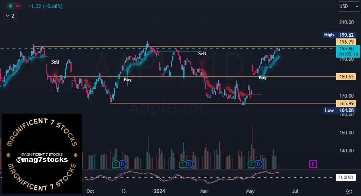Screen dimensions: 361x196
Task: Click the earnings E icon above May
Action: [251, 164]
